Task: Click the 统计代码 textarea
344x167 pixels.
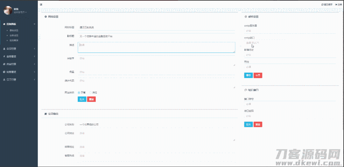Action: 157,83
